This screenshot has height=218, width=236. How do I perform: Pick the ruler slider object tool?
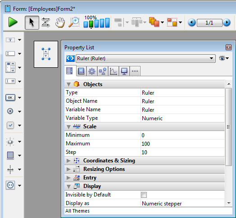[x=10, y=142]
